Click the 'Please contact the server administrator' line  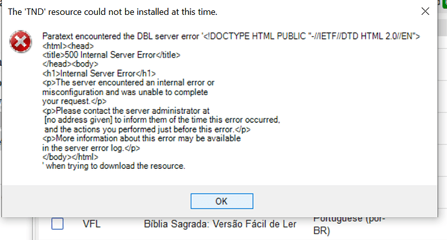pos(126,111)
